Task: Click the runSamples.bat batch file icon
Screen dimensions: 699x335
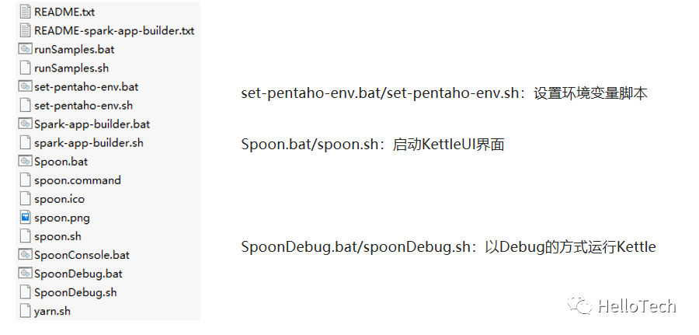Action: coord(25,50)
